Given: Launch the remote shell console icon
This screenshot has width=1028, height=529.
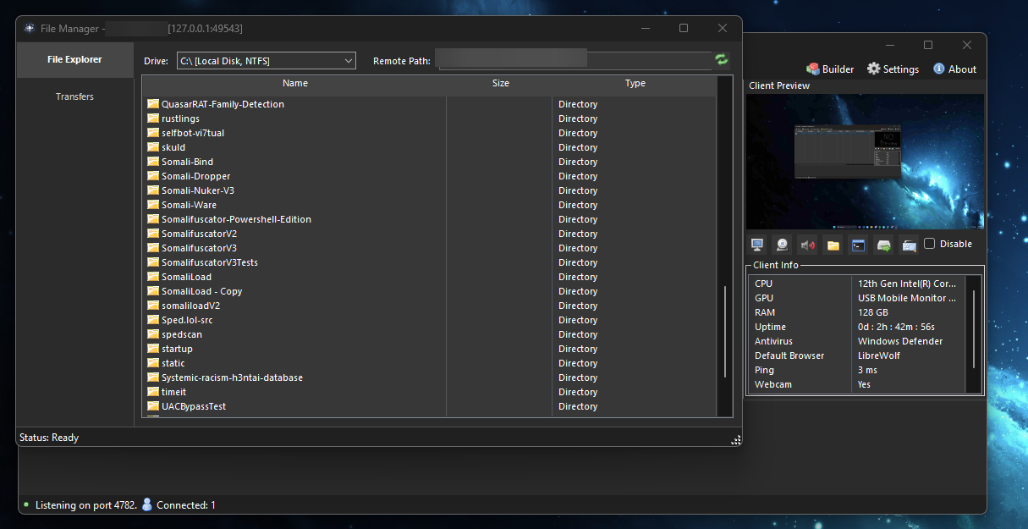Looking at the screenshot, I should pos(858,244).
